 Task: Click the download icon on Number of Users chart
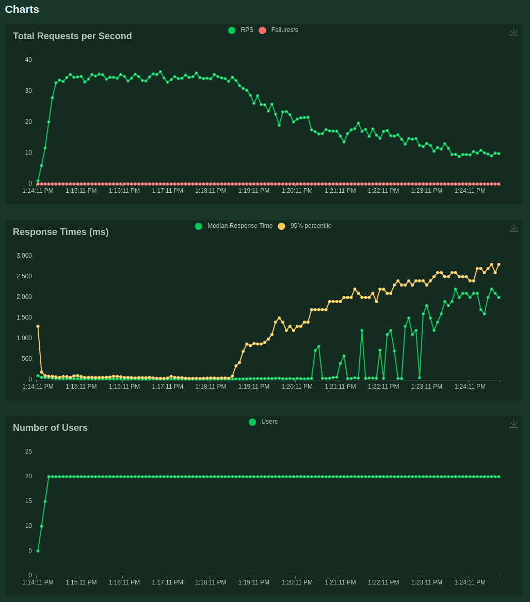(x=513, y=423)
